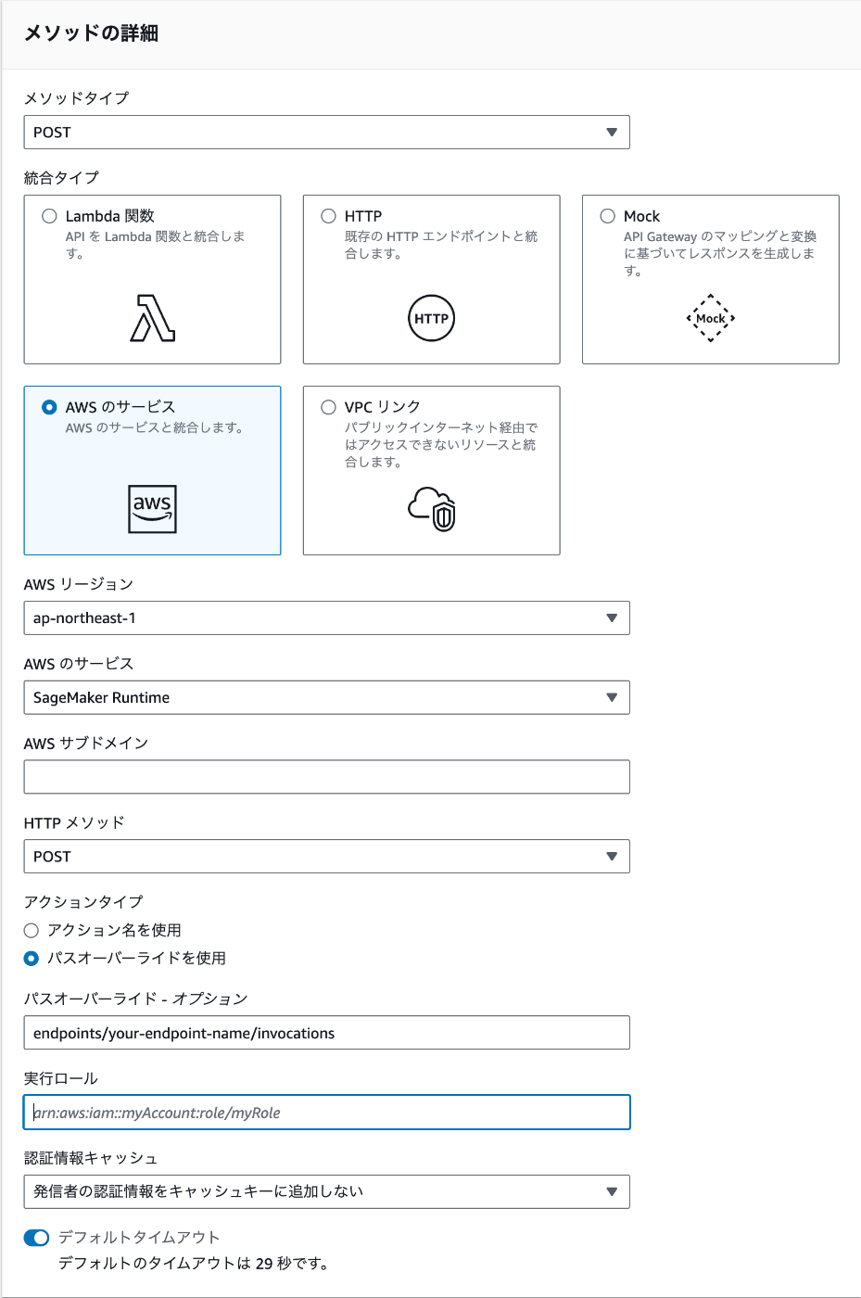
Task: Click the パスオーバーライド - オプション label
Action: [135, 999]
